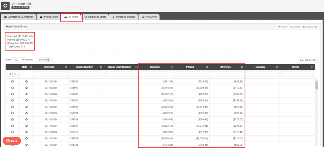Screen dimensions: 324x148
Task: Select all rows with the checked-box button
Action: point(10,74)
